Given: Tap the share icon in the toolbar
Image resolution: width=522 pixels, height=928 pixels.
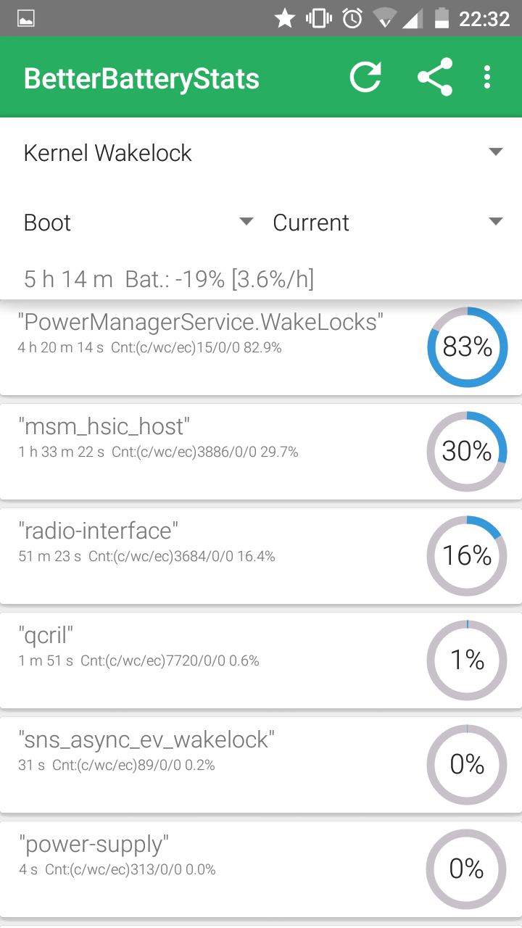Looking at the screenshot, I should click(x=435, y=78).
